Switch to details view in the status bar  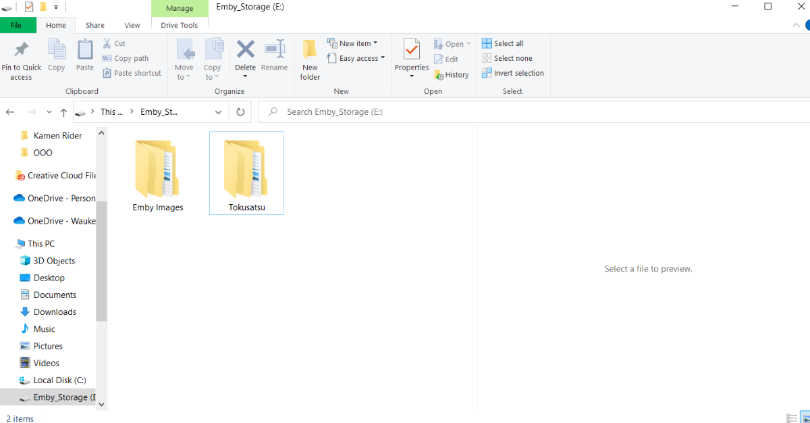[791, 418]
